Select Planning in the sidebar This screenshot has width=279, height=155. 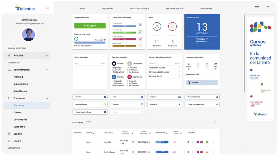click(18, 77)
